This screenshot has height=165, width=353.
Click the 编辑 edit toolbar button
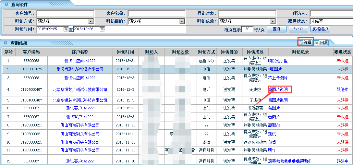(305, 42)
